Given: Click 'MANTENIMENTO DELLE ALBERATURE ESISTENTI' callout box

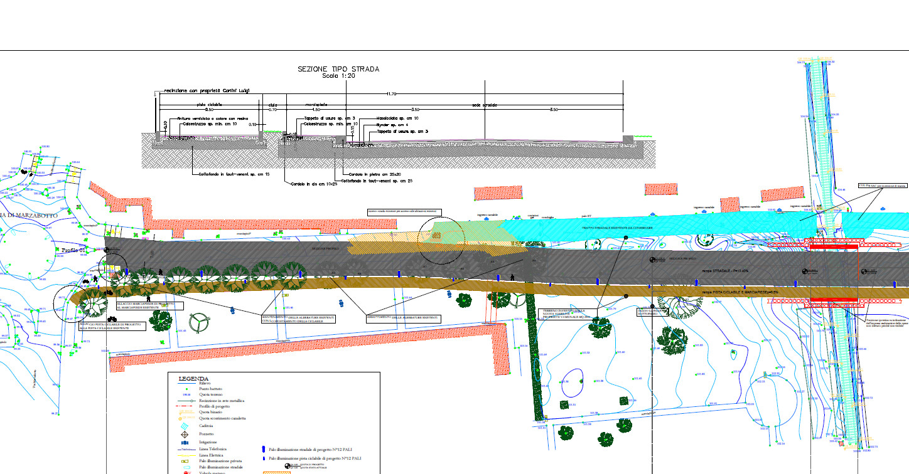Looking at the screenshot, I should (x=298, y=319).
